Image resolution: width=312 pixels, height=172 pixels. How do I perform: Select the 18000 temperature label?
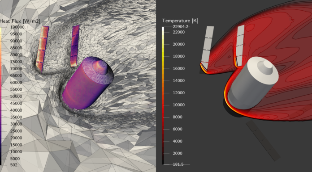(179, 56)
